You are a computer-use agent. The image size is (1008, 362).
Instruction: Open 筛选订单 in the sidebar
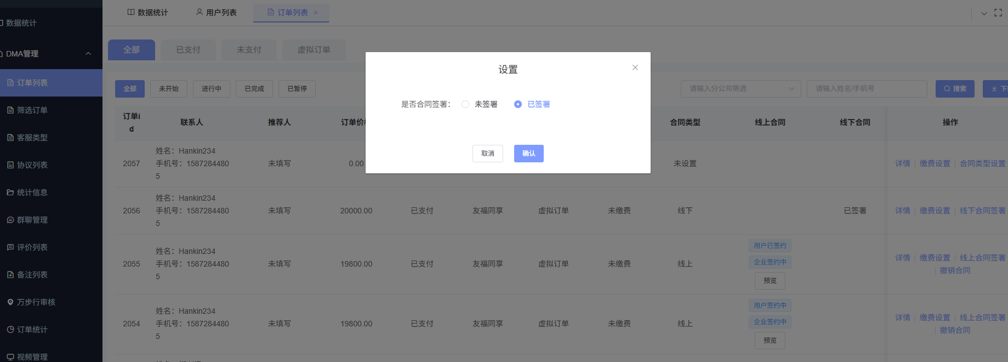coord(32,110)
